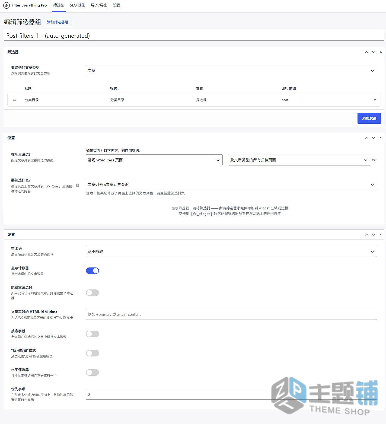
Task: Click the 筛选器 panel header title
Action: point(13,52)
